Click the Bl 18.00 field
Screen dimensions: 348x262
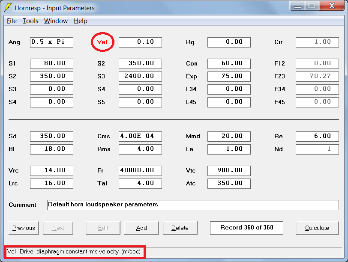51,149
